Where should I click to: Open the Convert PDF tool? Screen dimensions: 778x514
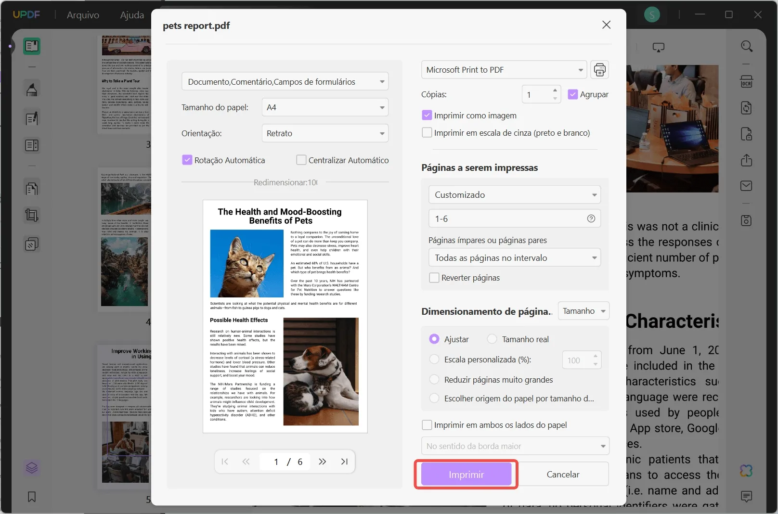[747, 108]
